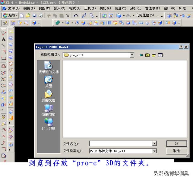The image size is (193, 180).
Task: Select the rectangle tool in left toolbar
Action: click(x=3, y=58)
